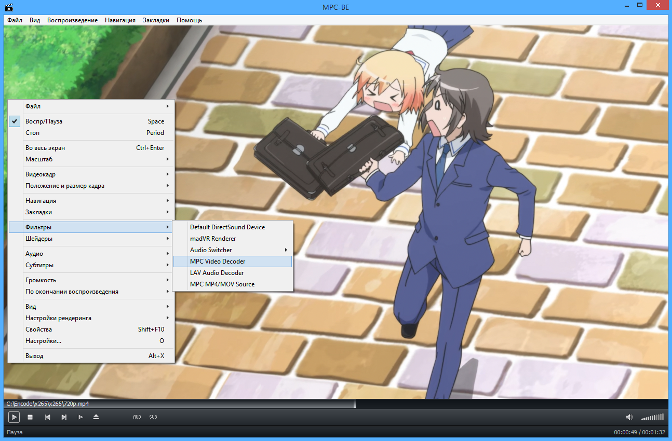Toggle the checked Воспр/Пауза context menu item

point(91,121)
